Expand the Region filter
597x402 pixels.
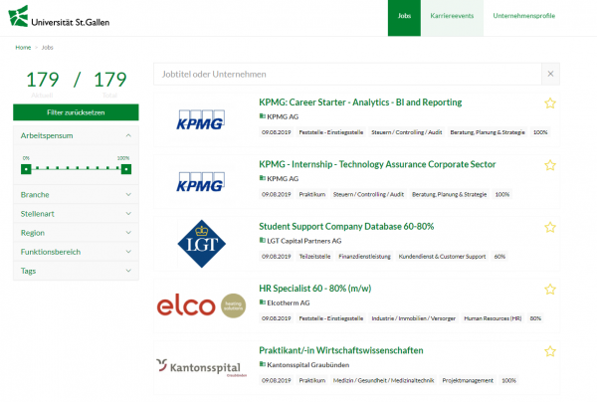(76, 233)
